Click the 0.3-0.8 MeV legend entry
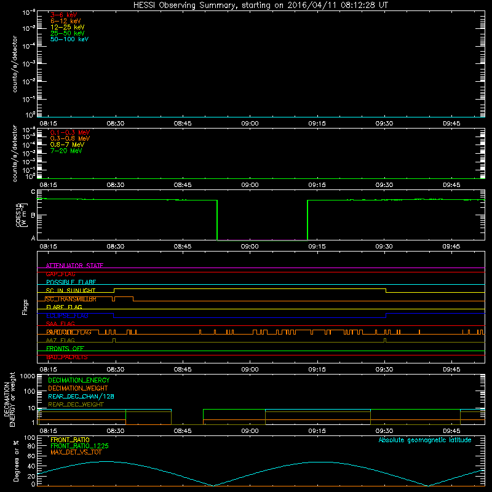The height and width of the screenshot is (492, 492). click(x=70, y=138)
